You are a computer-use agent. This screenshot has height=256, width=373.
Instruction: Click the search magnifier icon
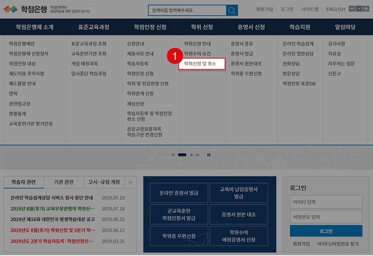point(232,10)
